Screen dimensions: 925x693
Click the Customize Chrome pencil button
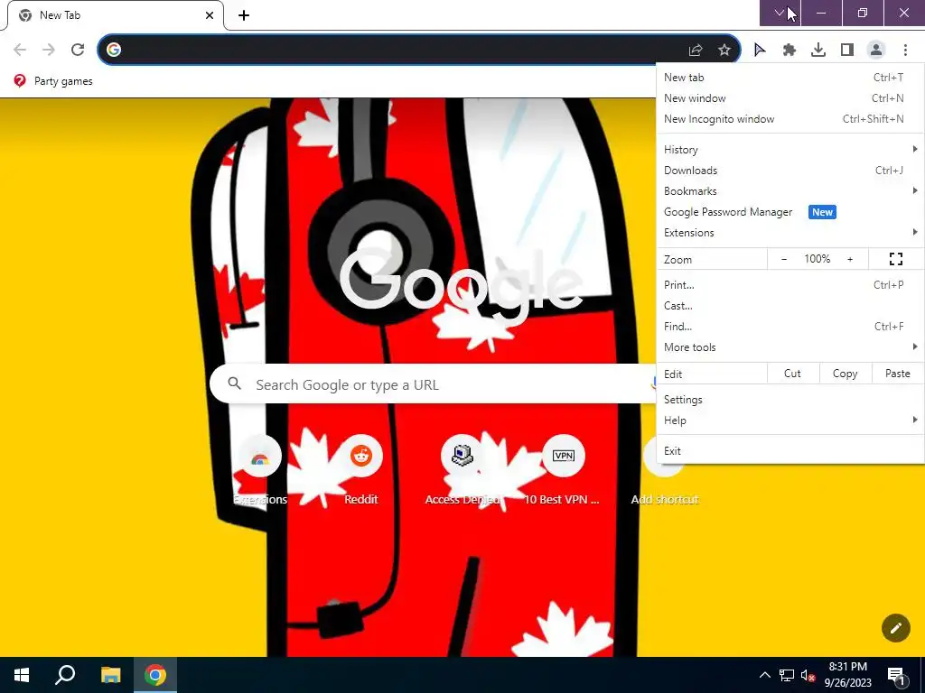[895, 628]
